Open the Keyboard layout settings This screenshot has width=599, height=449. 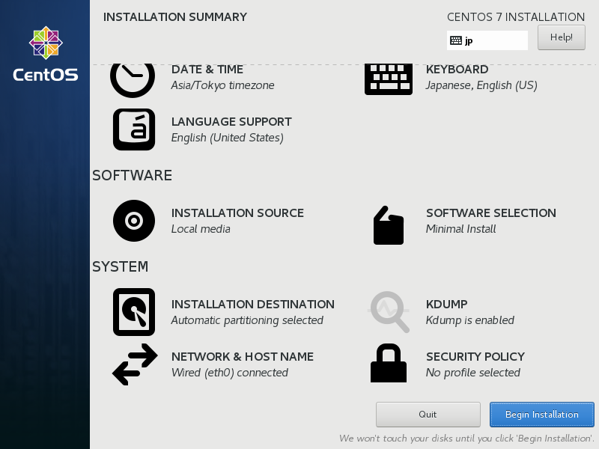coord(389,77)
